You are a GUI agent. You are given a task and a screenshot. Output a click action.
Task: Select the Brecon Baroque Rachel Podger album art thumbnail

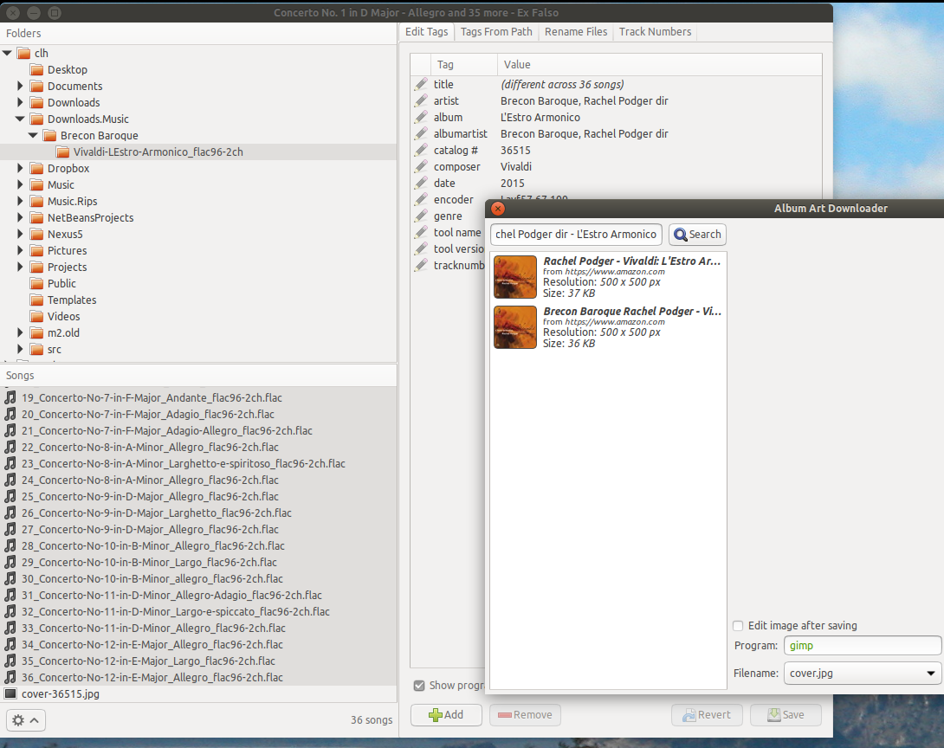pos(514,327)
